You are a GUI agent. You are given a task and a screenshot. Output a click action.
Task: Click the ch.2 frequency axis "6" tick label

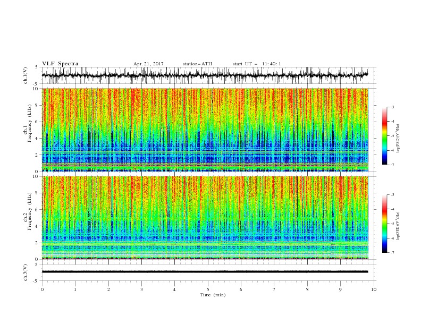point(37,210)
